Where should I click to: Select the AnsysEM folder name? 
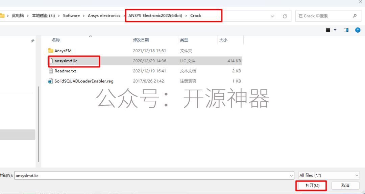[63, 51]
